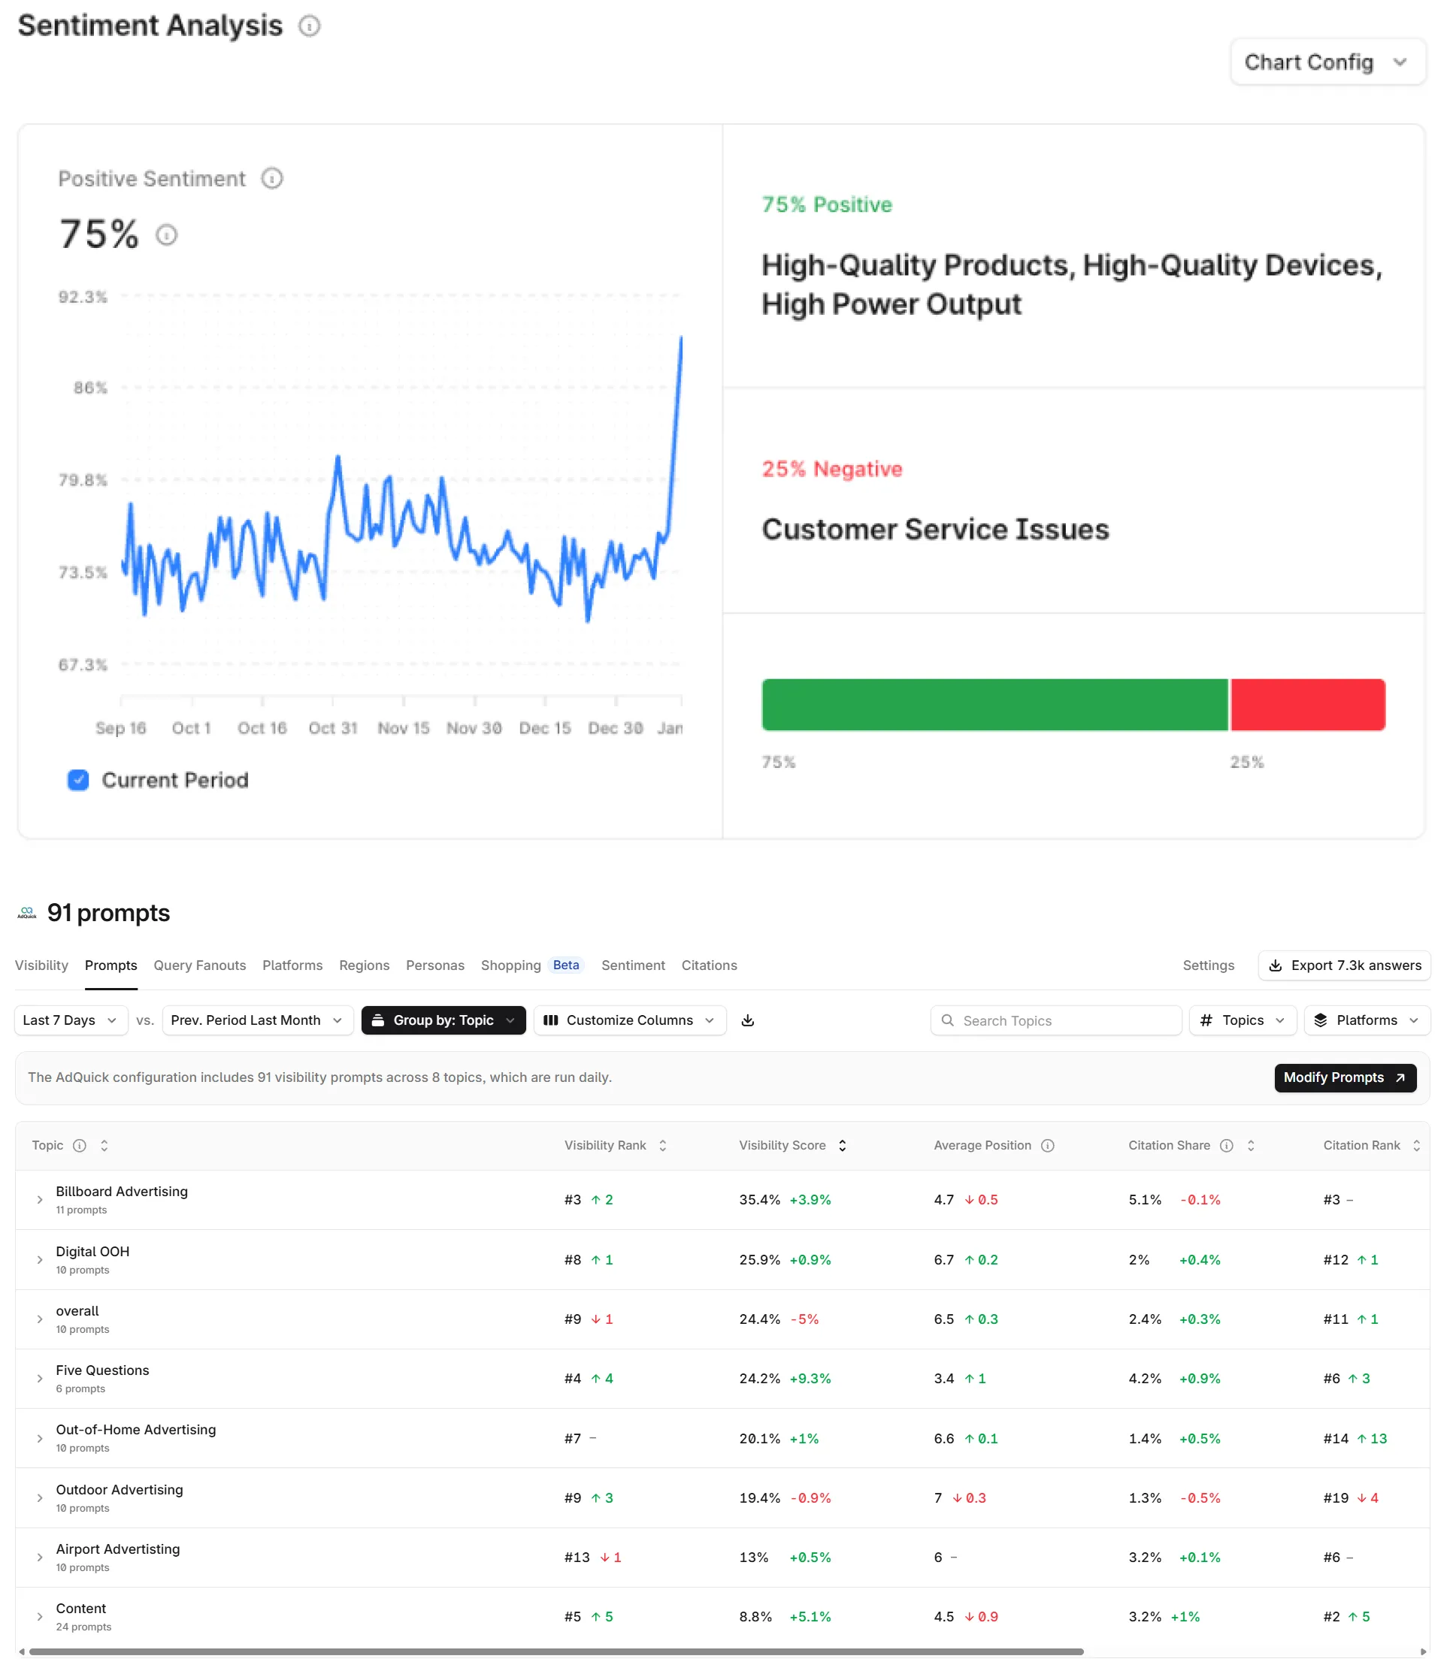Click info icon beside 75% value
Image resolution: width=1444 pixels, height=1680 pixels.
point(166,235)
